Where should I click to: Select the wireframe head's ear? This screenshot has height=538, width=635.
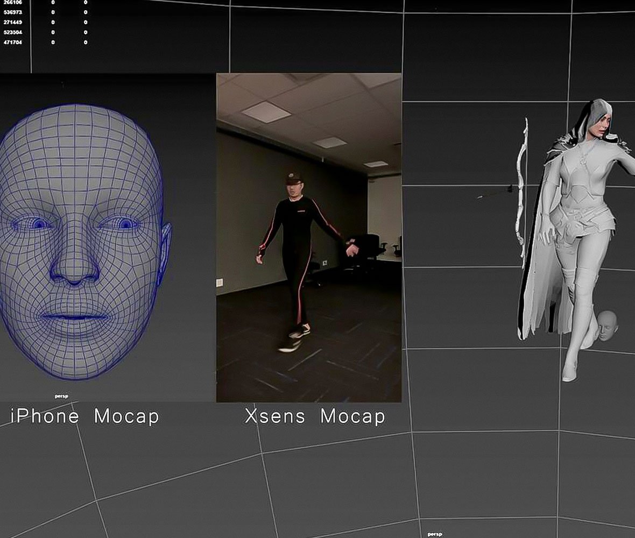coord(165,253)
